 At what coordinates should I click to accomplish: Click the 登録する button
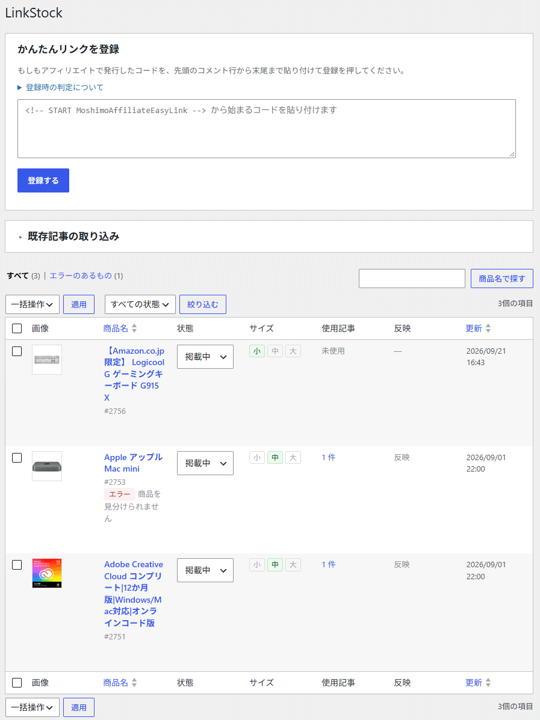pos(43,180)
